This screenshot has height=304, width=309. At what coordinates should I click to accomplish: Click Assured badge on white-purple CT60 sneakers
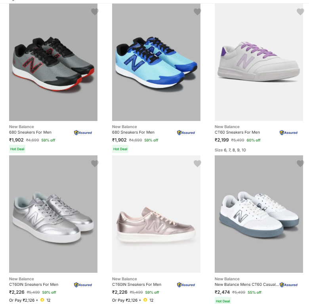coord(288,133)
